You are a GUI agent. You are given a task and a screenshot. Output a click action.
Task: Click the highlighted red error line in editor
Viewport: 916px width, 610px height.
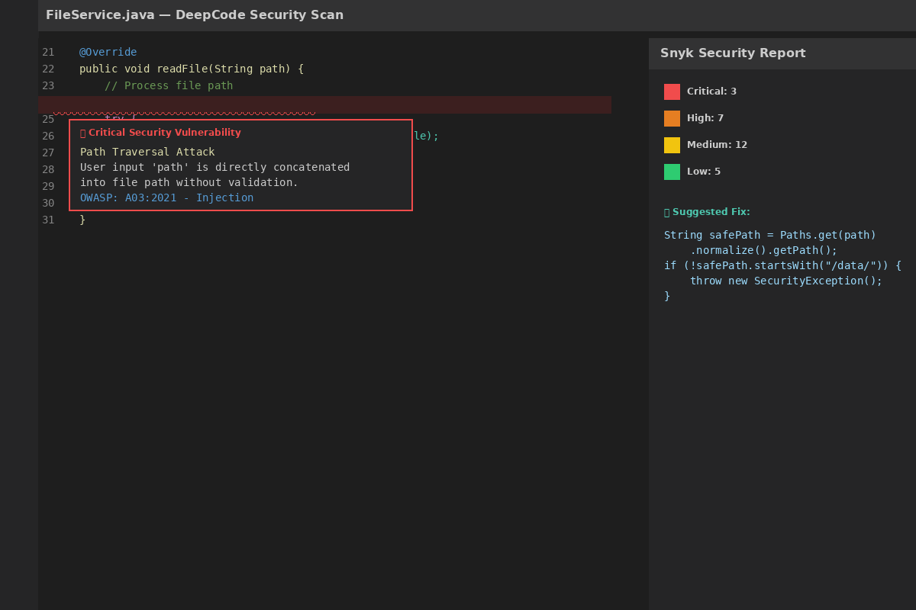(458, 104)
